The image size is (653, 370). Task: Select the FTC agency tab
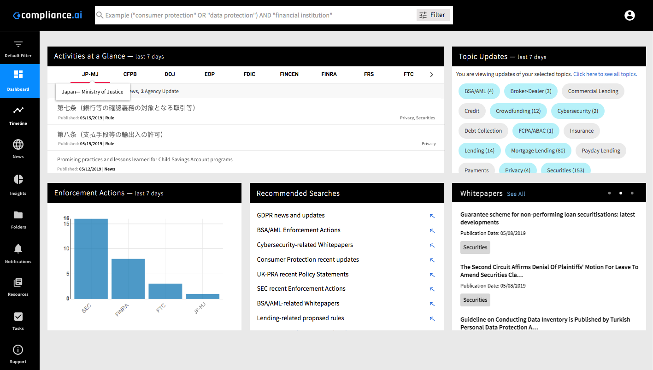coord(409,74)
